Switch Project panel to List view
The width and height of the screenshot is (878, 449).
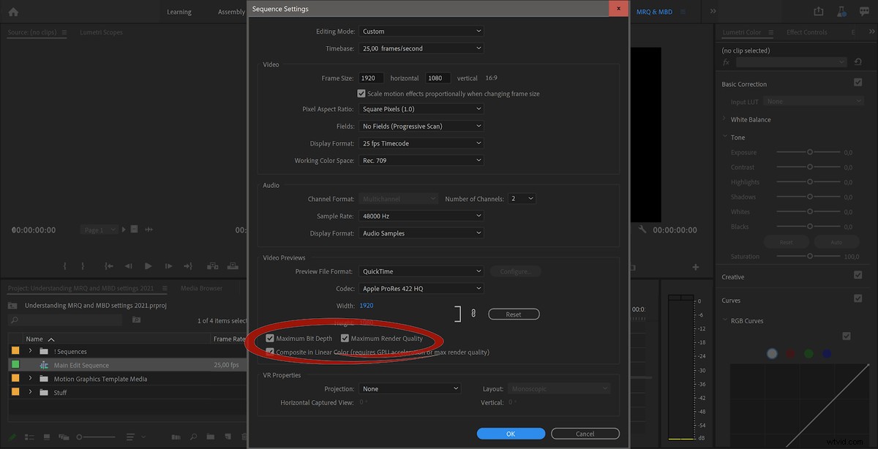(x=28, y=437)
